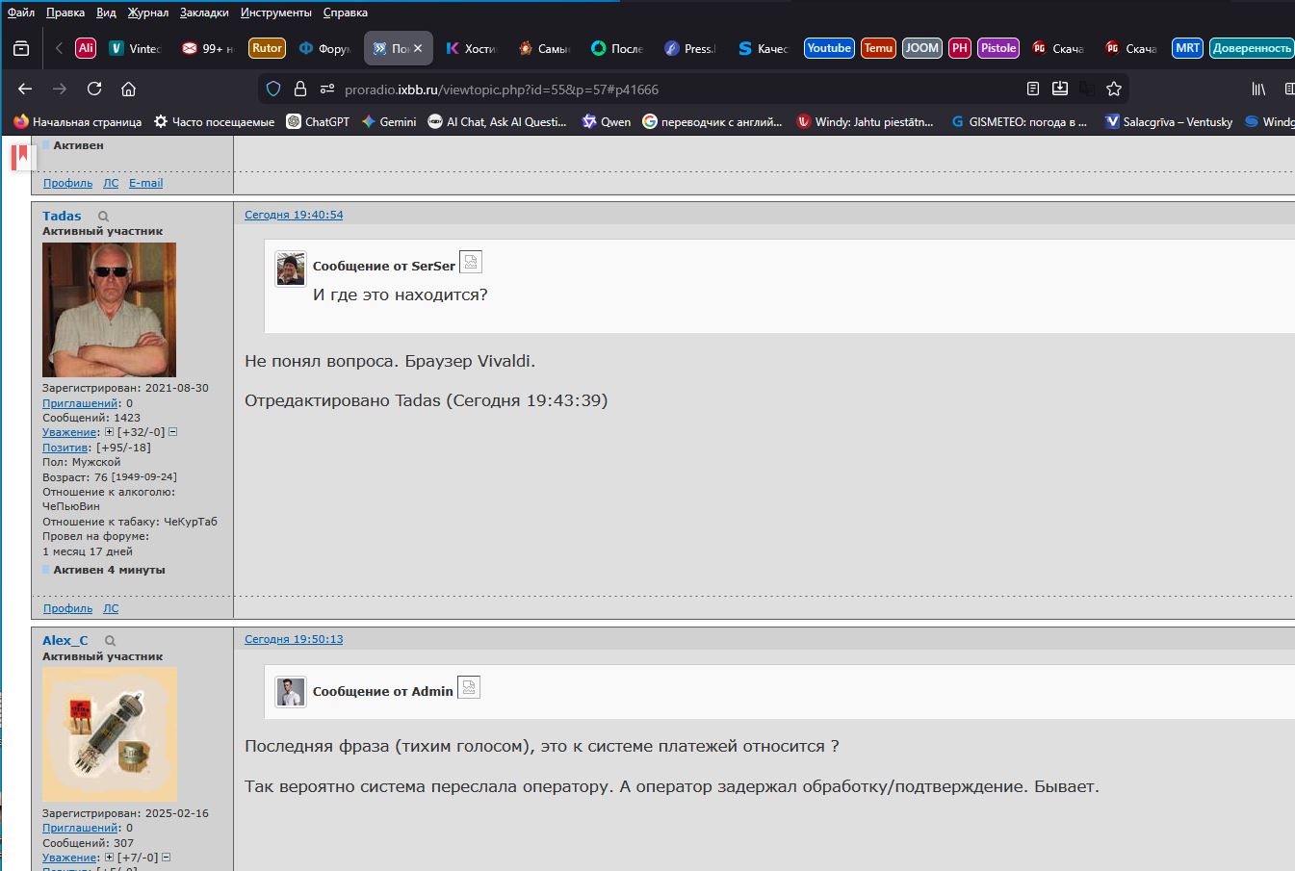Open the Справка menu

pos(346,13)
